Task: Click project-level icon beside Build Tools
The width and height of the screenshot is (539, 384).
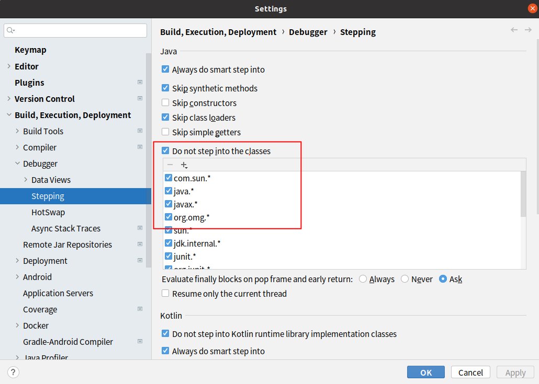Action: (x=140, y=131)
